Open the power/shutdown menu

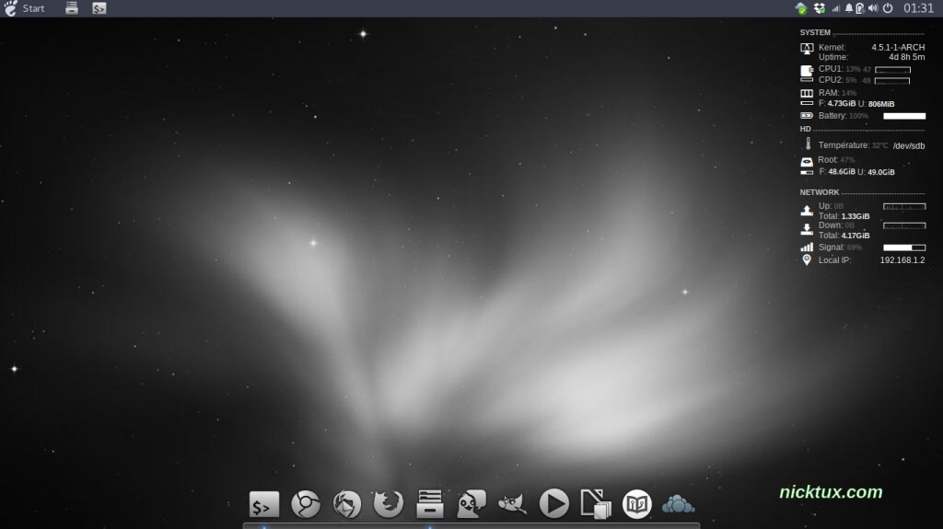888,8
